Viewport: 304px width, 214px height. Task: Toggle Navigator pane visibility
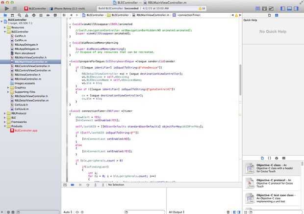point(283,8)
